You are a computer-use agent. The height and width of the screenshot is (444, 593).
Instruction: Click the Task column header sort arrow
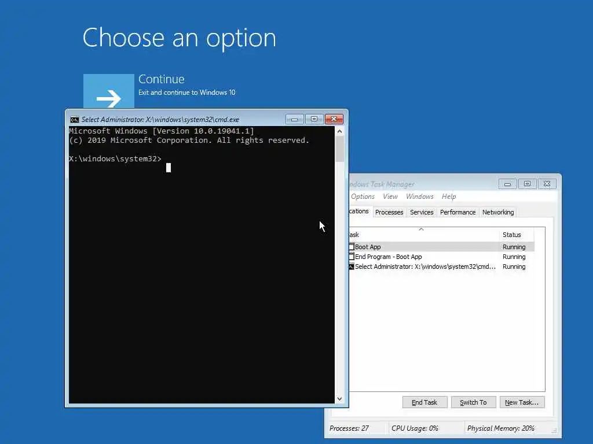click(x=421, y=229)
